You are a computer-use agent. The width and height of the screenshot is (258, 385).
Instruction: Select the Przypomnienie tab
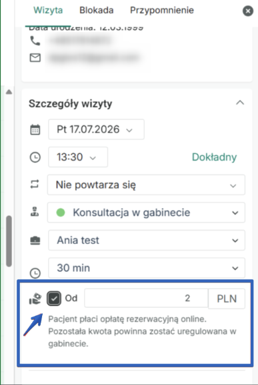tap(162, 10)
